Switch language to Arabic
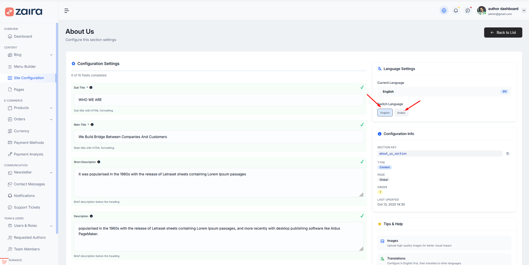Screen dimensions: 529x265 pyautogui.click(x=401, y=113)
